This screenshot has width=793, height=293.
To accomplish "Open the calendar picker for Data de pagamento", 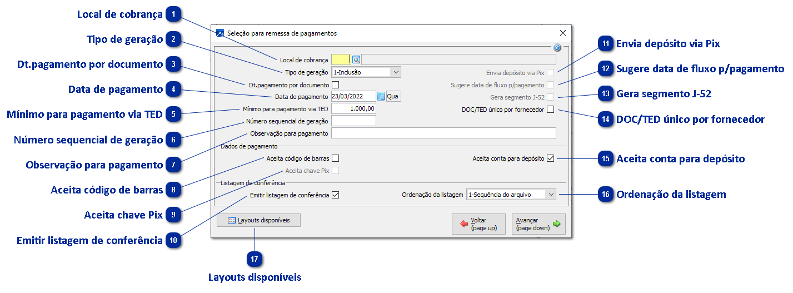I will click(381, 96).
